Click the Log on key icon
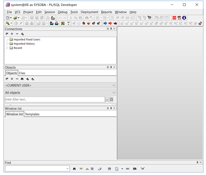Screen dimensions: 206x175 coord(8,23)
